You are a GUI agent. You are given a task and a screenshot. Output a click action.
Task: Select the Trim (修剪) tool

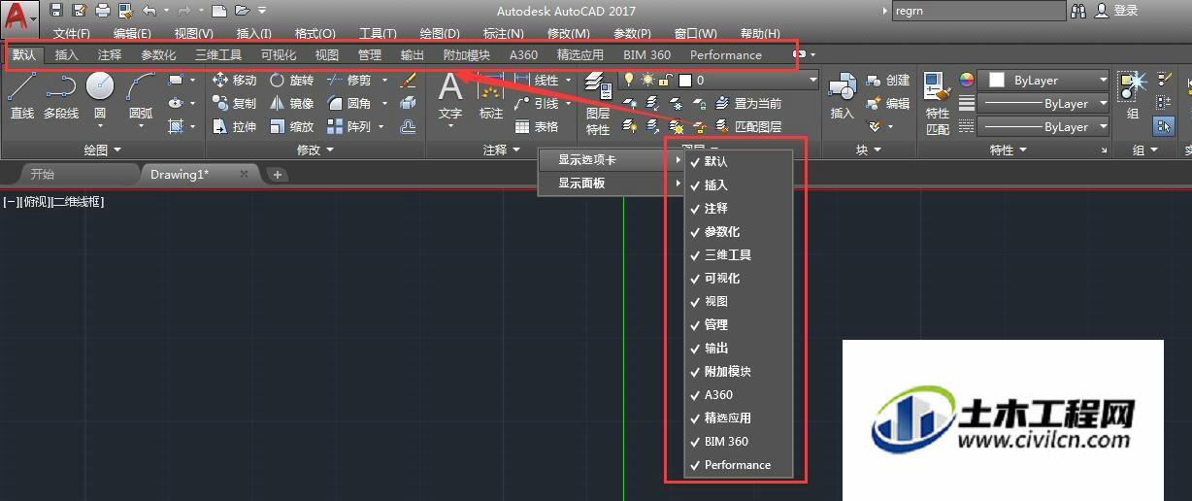coord(348,81)
